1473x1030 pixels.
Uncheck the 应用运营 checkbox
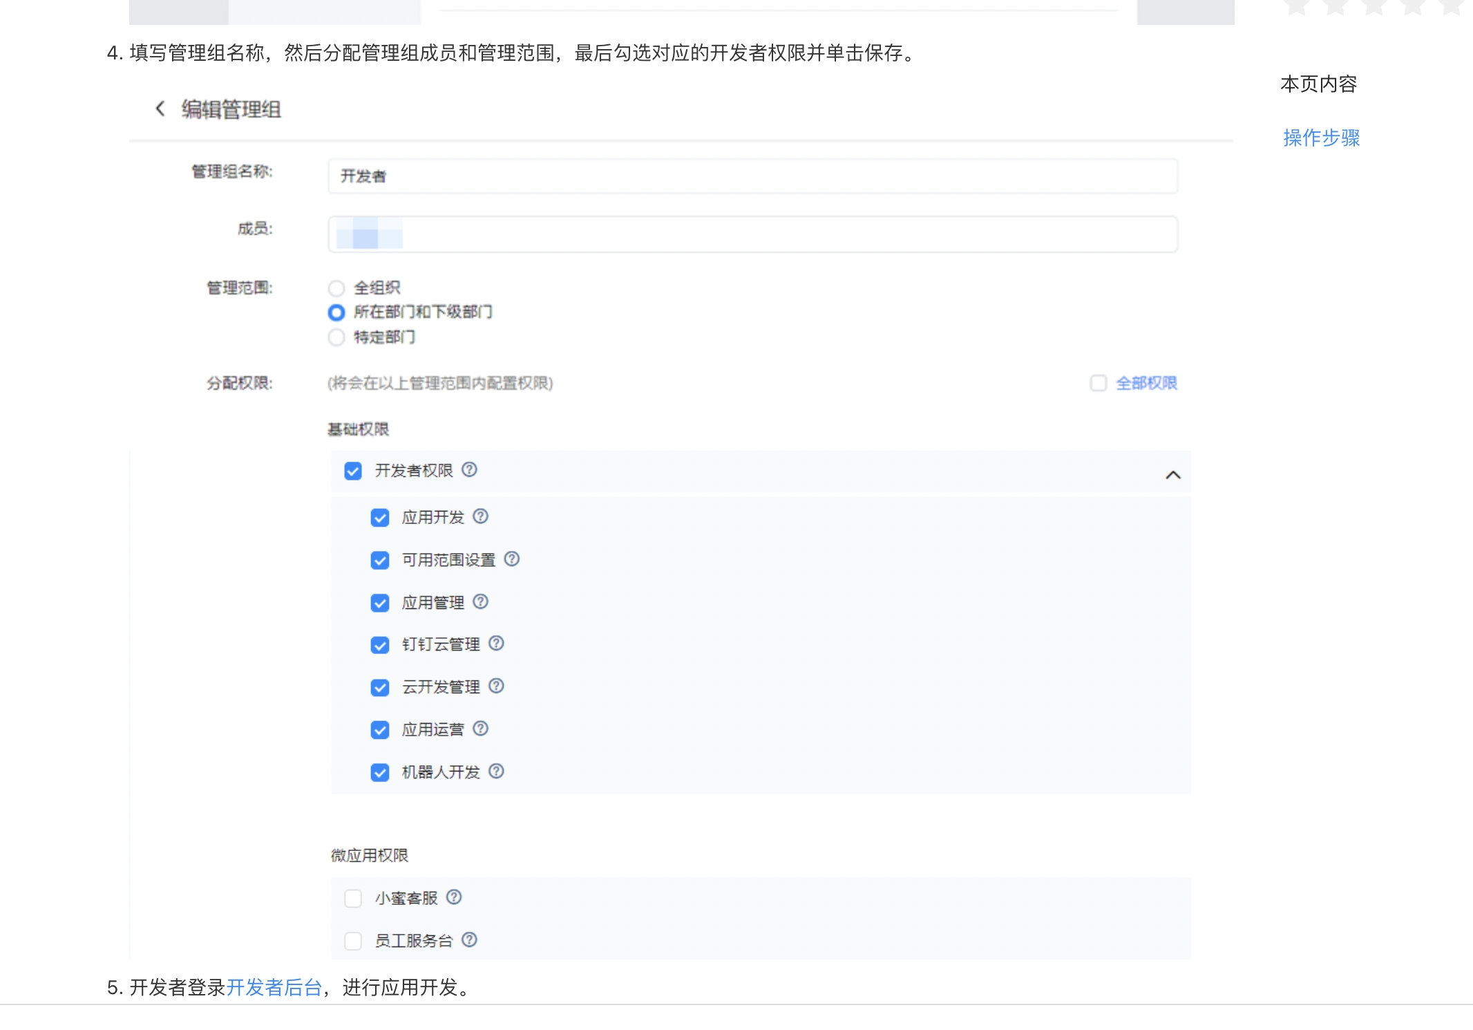[380, 730]
